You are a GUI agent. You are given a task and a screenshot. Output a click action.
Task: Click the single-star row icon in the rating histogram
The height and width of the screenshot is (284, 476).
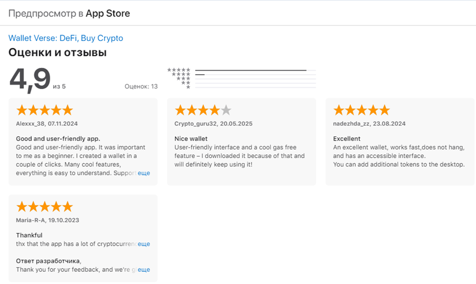tap(188, 87)
